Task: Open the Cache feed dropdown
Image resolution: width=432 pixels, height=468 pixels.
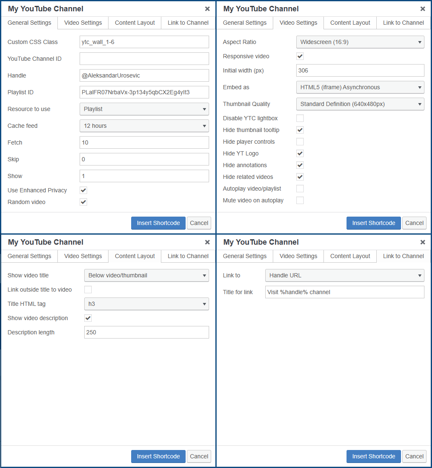Action: pyautogui.click(x=144, y=126)
